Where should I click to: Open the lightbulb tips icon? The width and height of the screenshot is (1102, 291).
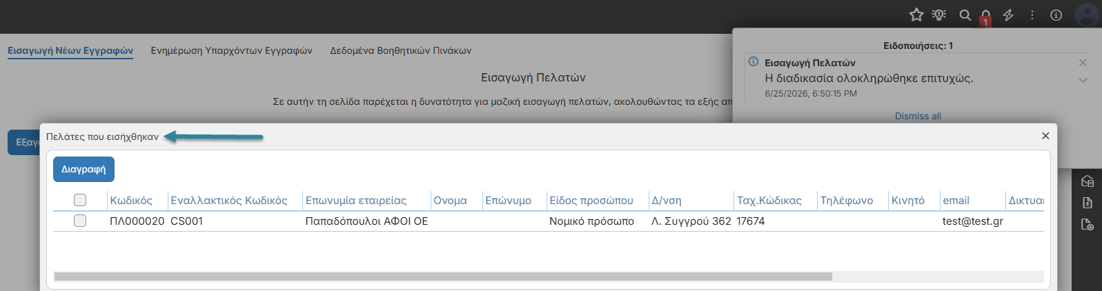(939, 14)
